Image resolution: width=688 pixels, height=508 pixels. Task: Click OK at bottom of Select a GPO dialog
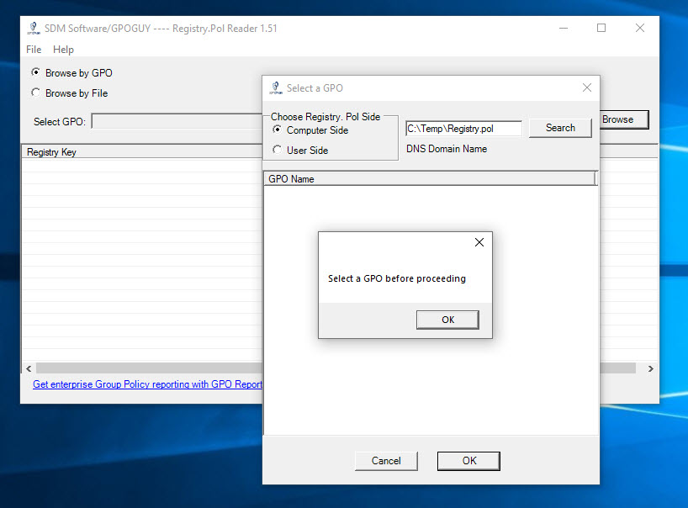pyautogui.click(x=468, y=461)
